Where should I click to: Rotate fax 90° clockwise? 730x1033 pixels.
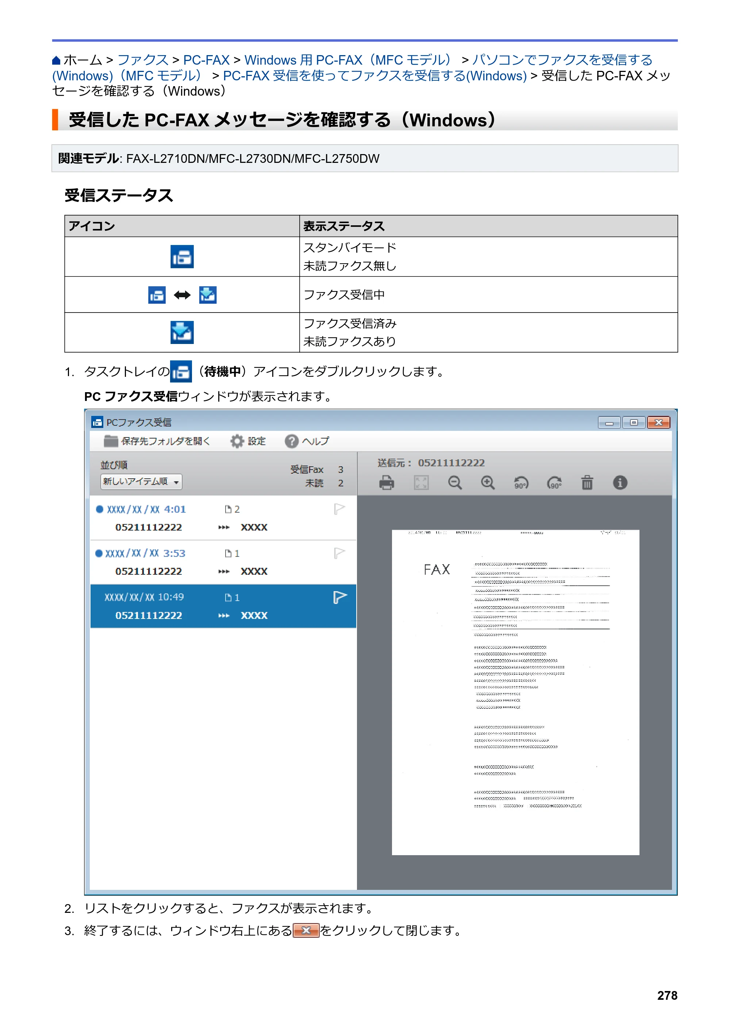click(554, 483)
